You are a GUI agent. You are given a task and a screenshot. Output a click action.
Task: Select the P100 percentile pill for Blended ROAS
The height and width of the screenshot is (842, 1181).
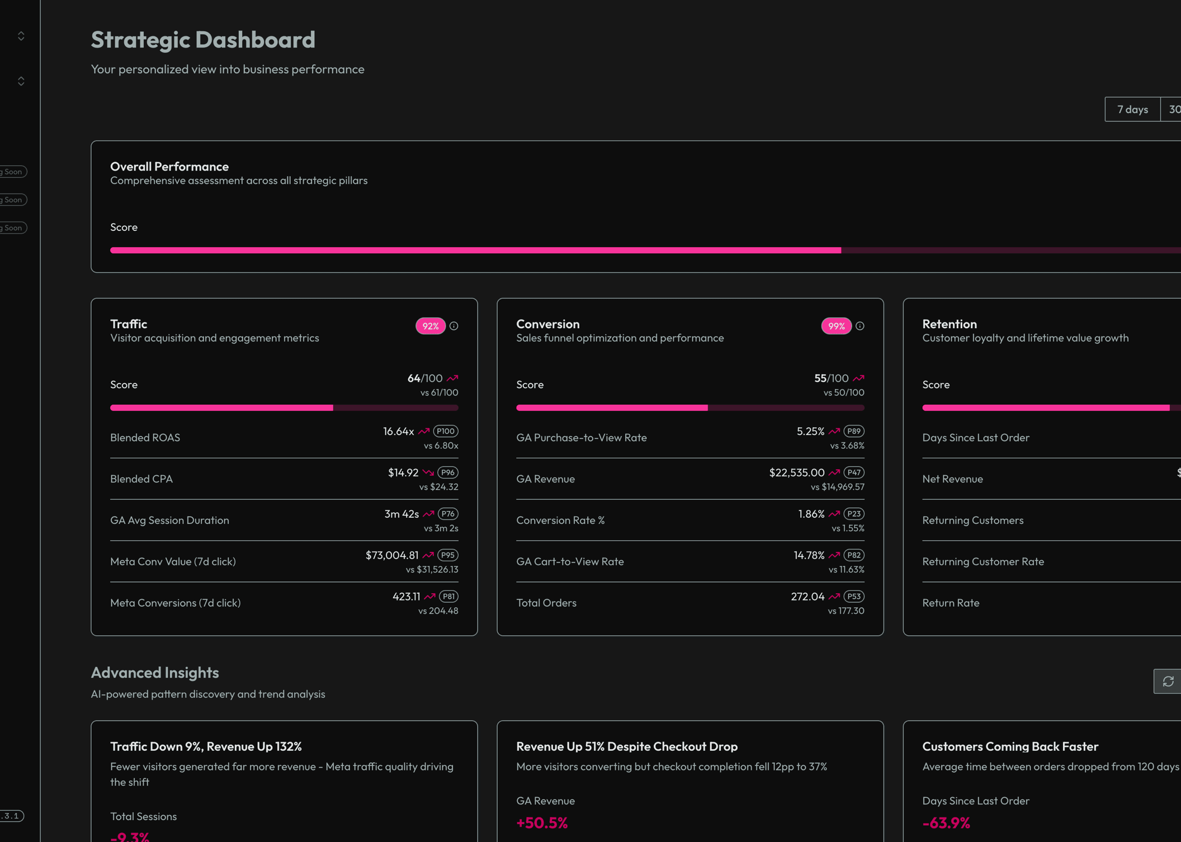point(445,431)
